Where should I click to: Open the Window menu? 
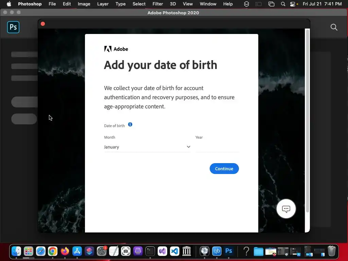click(208, 4)
